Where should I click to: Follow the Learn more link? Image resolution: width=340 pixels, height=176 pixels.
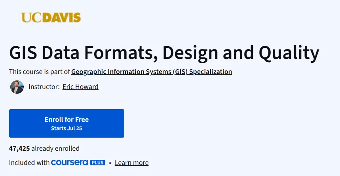(x=132, y=163)
